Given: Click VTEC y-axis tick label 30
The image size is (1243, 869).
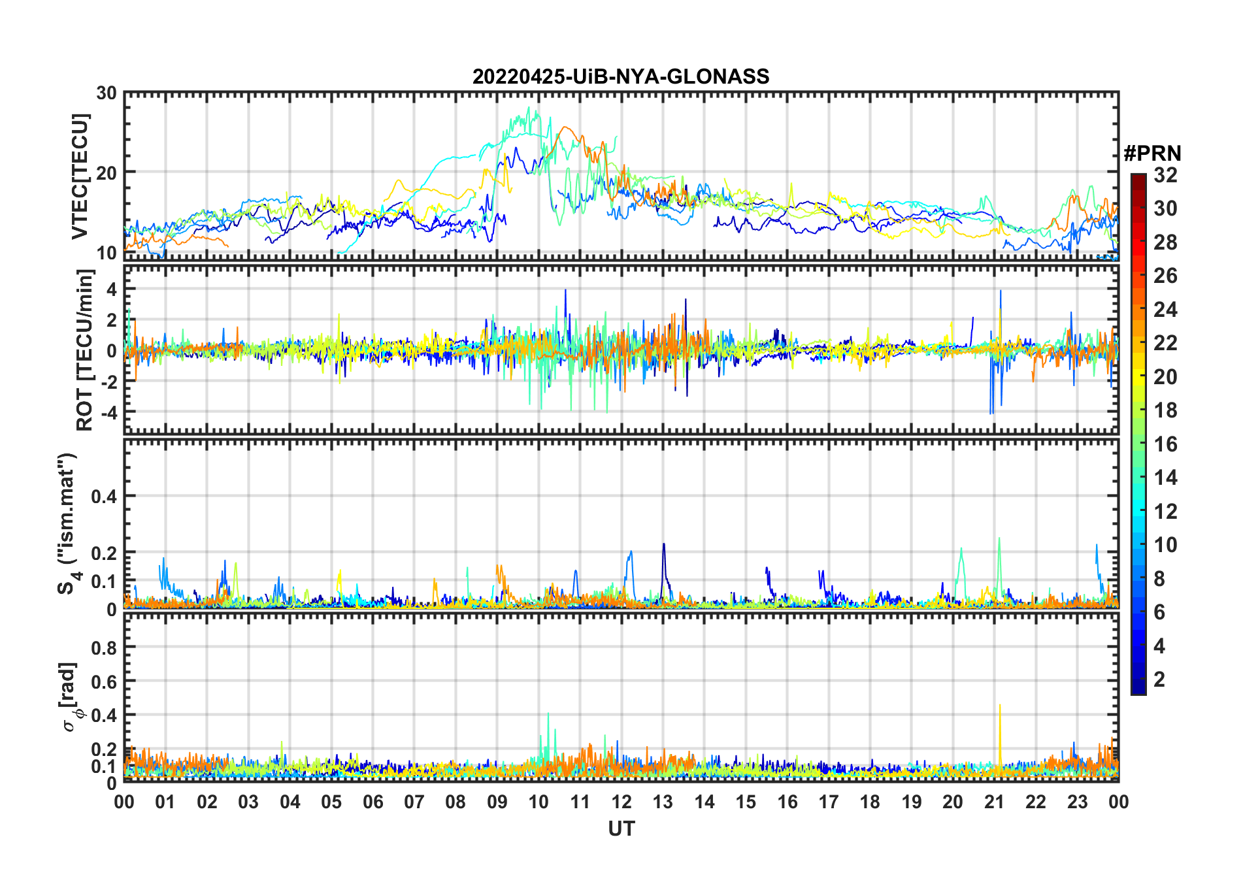Looking at the screenshot, I should 107,93.
